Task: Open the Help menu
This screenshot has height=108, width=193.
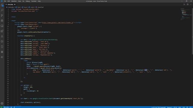Action: (39, 1)
